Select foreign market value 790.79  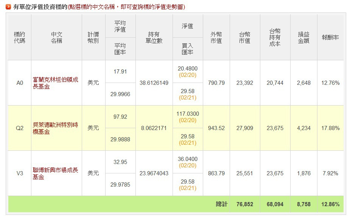(x=216, y=83)
